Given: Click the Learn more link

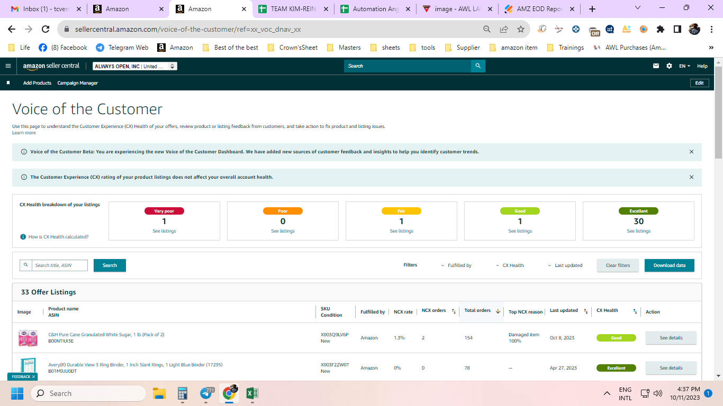Looking at the screenshot, I should click(x=24, y=133).
